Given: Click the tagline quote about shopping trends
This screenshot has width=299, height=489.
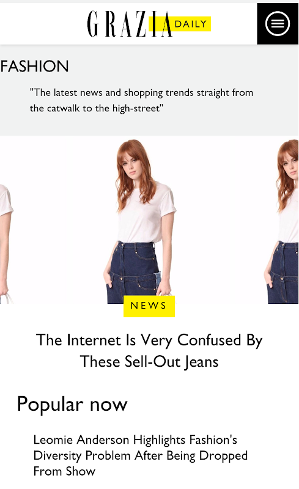Looking at the screenshot, I should 141,100.
